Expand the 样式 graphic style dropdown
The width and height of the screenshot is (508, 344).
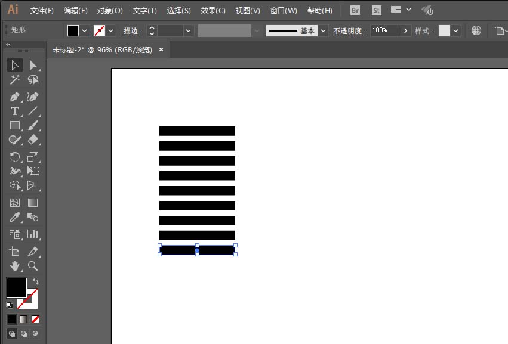pyautogui.click(x=456, y=31)
